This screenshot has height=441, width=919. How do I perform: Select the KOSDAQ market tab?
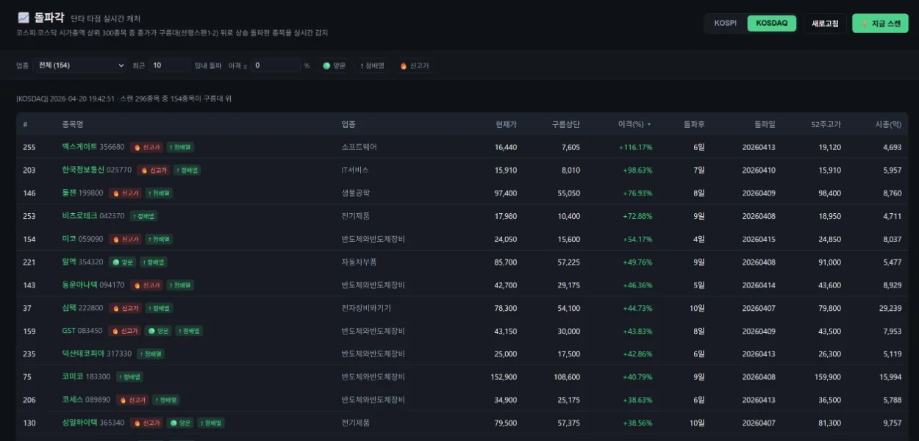771,24
